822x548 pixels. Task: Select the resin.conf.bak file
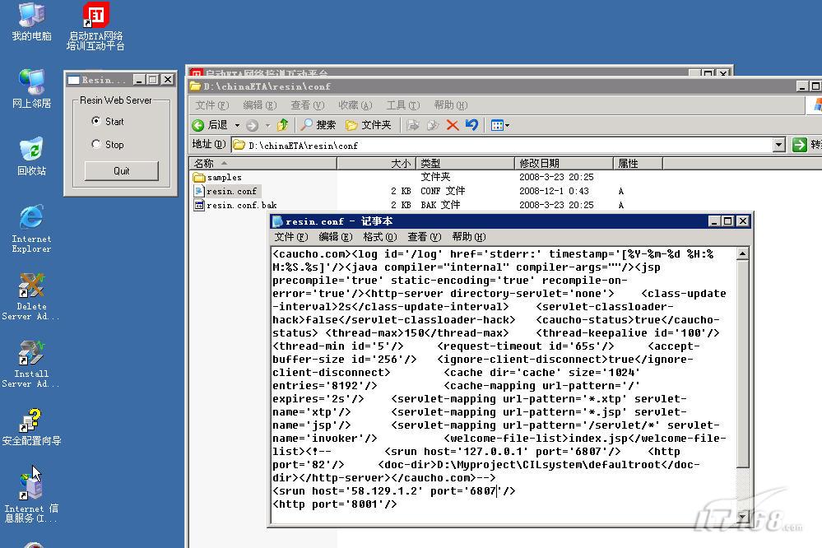[x=241, y=205]
